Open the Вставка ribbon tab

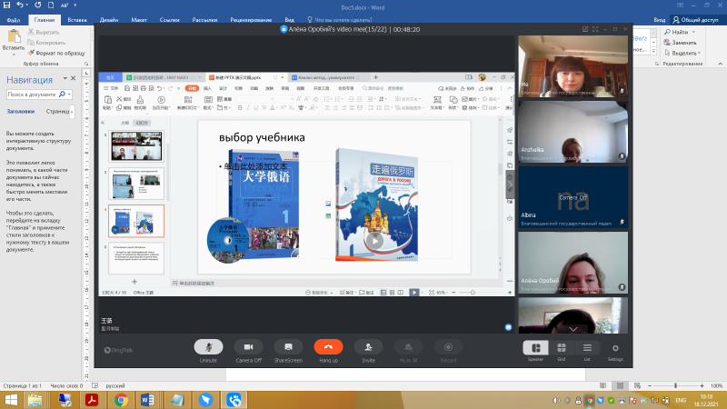pyautogui.click(x=77, y=18)
